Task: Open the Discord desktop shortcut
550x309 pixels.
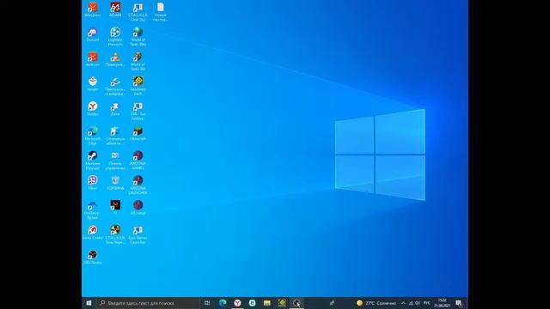Action: click(93, 34)
